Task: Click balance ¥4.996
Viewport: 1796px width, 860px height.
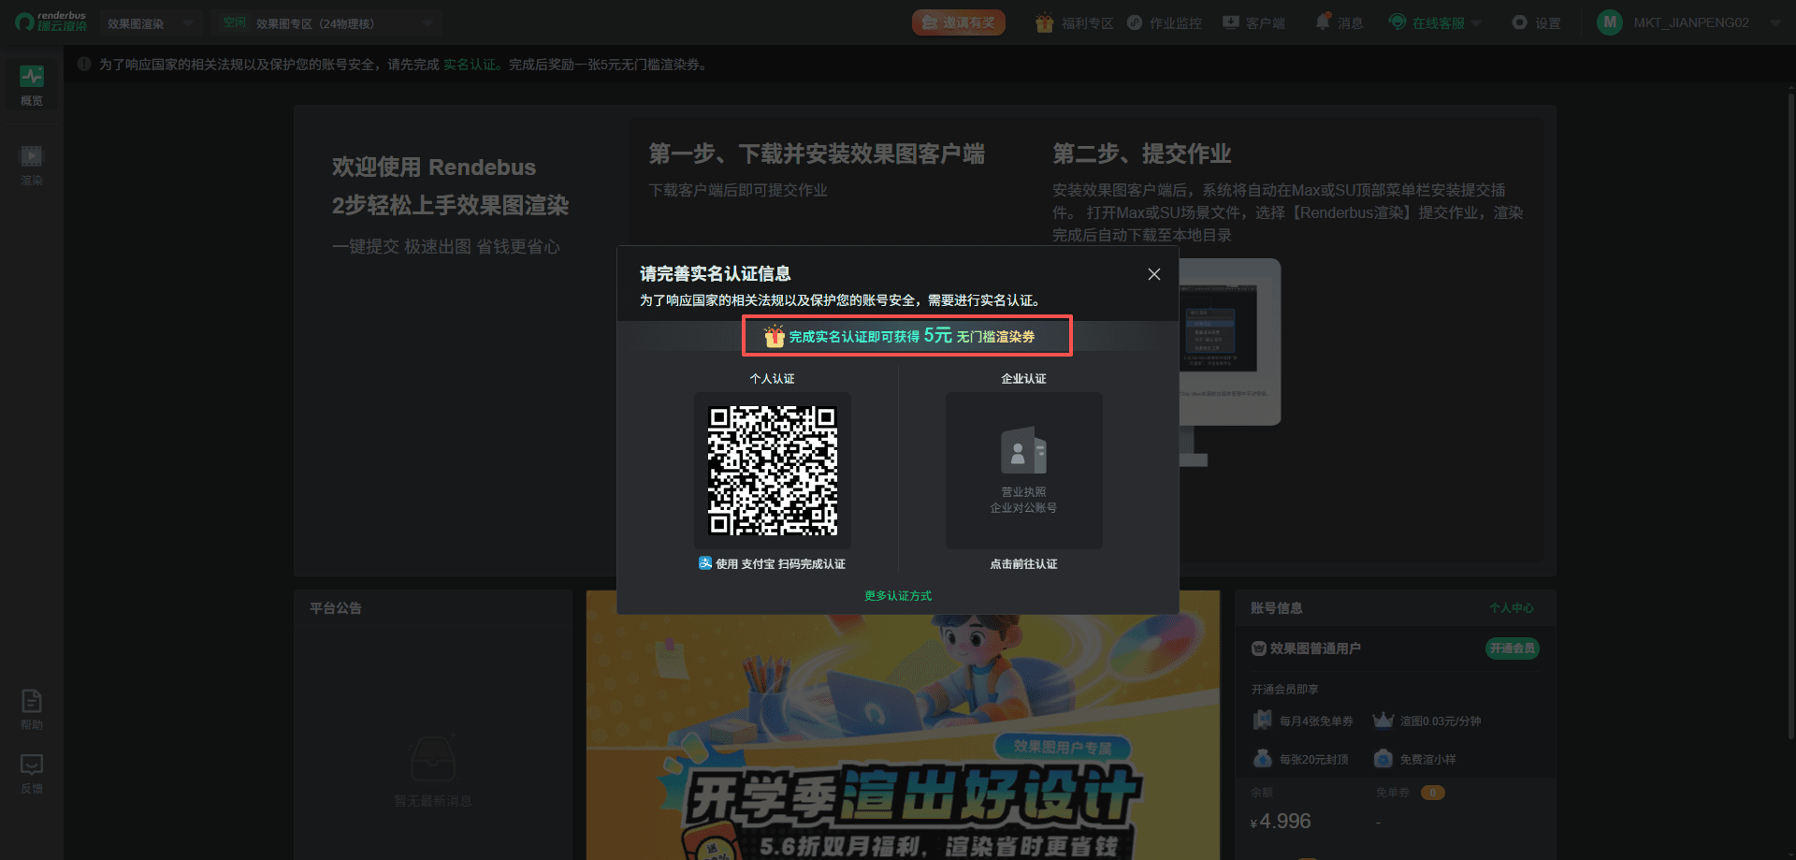Action: tap(1281, 822)
